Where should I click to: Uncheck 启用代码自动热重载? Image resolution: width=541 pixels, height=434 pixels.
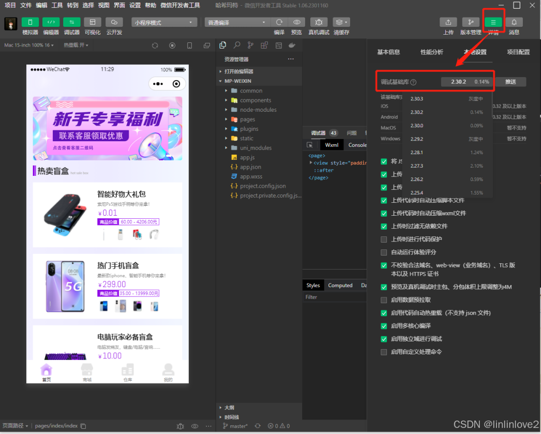[384, 313]
